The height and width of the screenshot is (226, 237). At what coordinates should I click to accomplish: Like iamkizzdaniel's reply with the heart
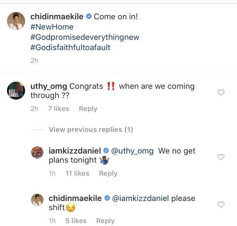pos(221,157)
